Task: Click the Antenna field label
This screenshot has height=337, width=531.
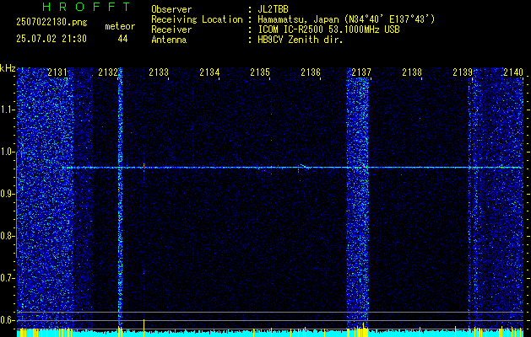Action: click(x=169, y=40)
